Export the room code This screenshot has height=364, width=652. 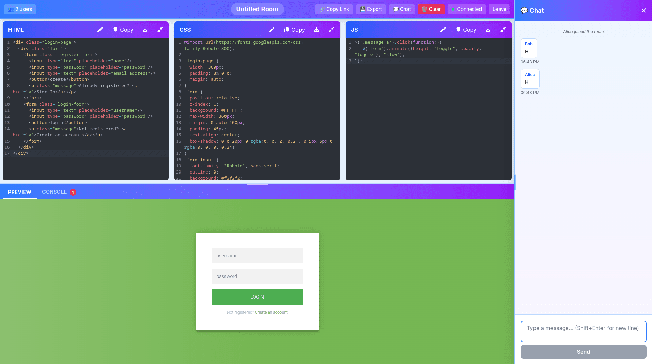[x=371, y=9]
